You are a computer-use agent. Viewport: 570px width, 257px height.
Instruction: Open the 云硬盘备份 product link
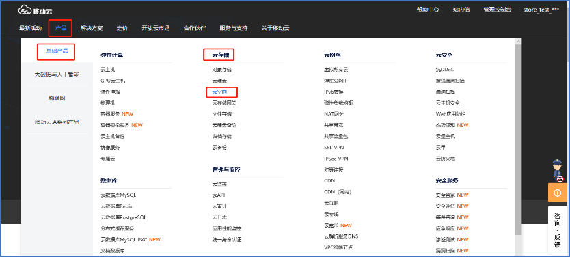(225, 125)
